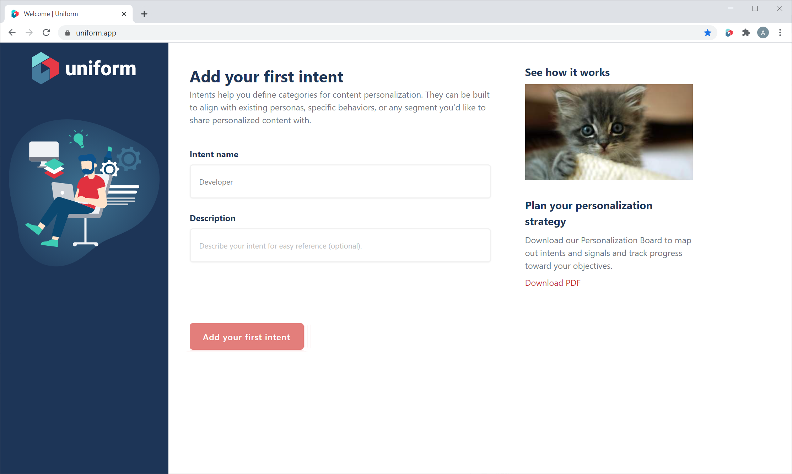
Task: Click the browser back arrow
Action: coord(12,33)
